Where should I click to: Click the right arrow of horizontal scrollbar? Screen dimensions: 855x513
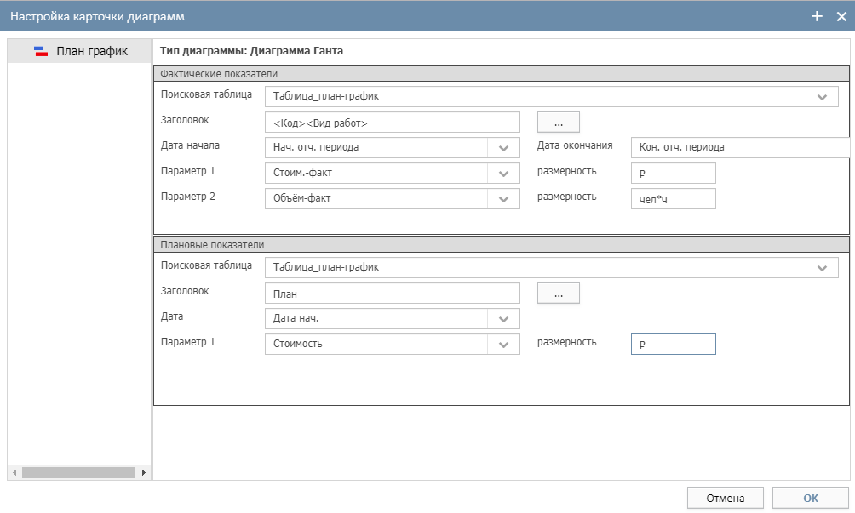coord(143,472)
